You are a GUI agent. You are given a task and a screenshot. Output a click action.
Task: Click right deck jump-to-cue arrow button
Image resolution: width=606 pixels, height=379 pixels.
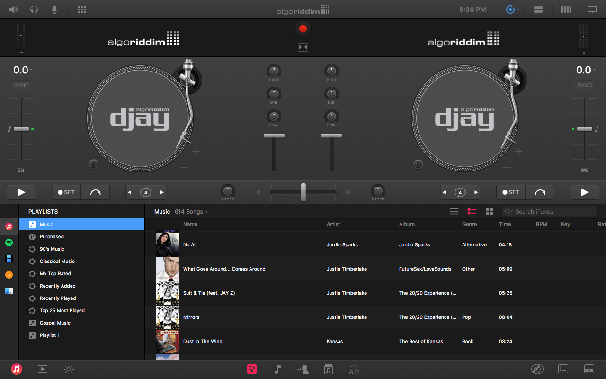click(540, 192)
